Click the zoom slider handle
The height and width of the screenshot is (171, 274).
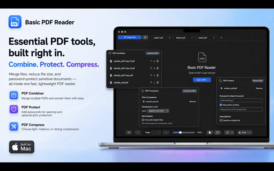click(180, 132)
